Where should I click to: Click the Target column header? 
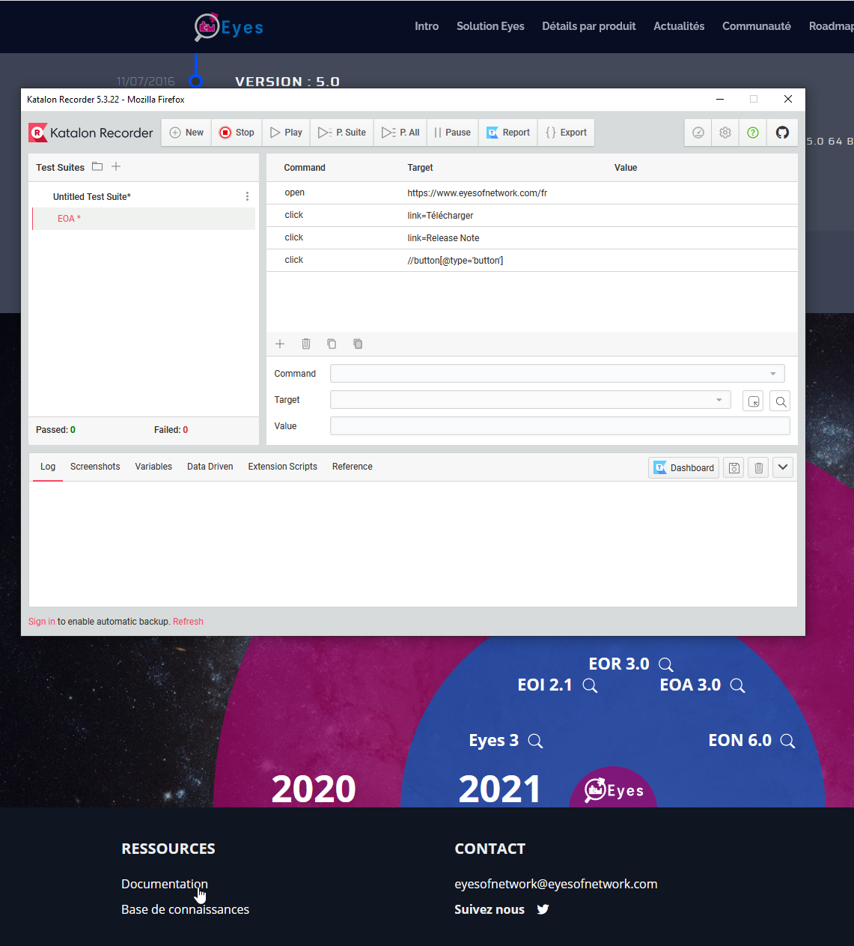pyautogui.click(x=421, y=168)
